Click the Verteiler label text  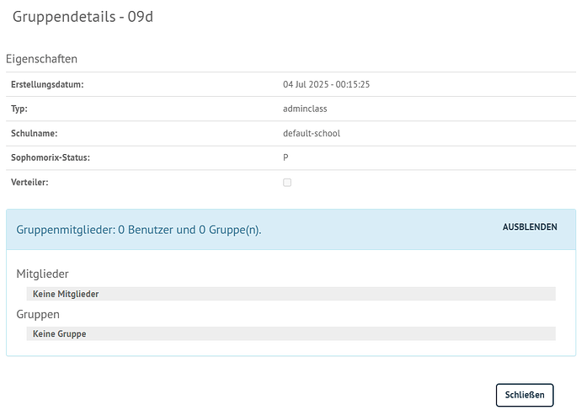pyautogui.click(x=30, y=182)
